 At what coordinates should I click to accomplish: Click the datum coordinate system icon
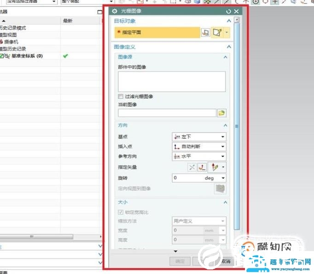pyautogui.click(x=7, y=56)
